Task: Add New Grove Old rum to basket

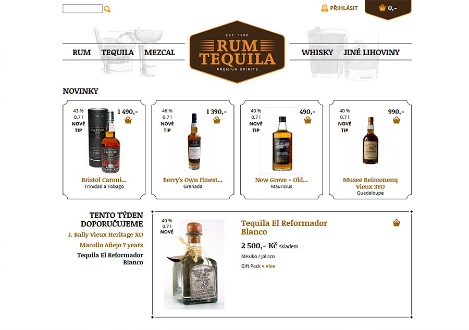Action: click(307, 120)
